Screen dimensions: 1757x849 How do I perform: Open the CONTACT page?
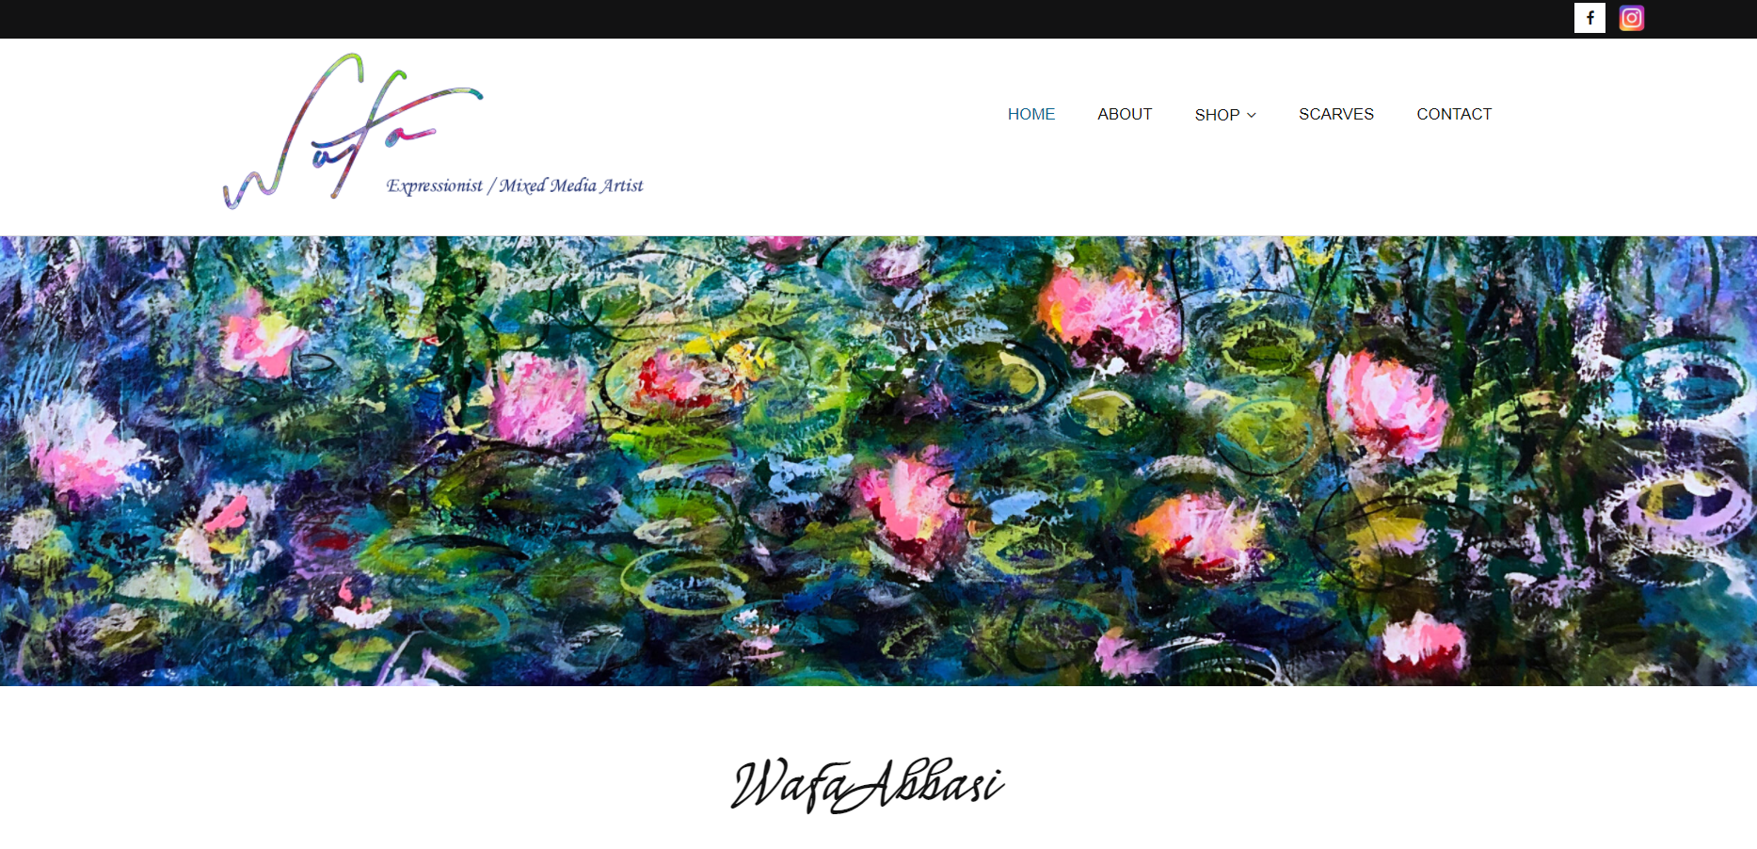(x=1454, y=114)
